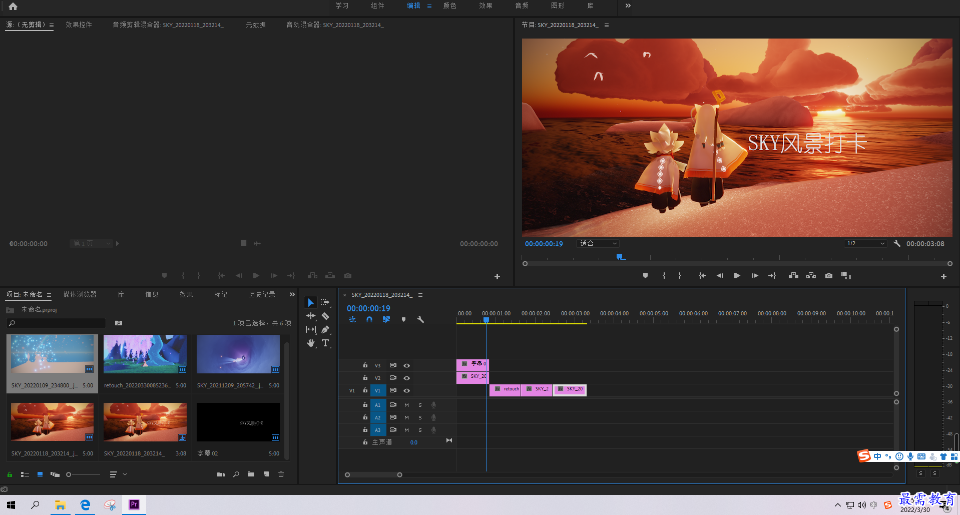Select the Pen tool
This screenshot has height=515, width=960.
tap(325, 329)
